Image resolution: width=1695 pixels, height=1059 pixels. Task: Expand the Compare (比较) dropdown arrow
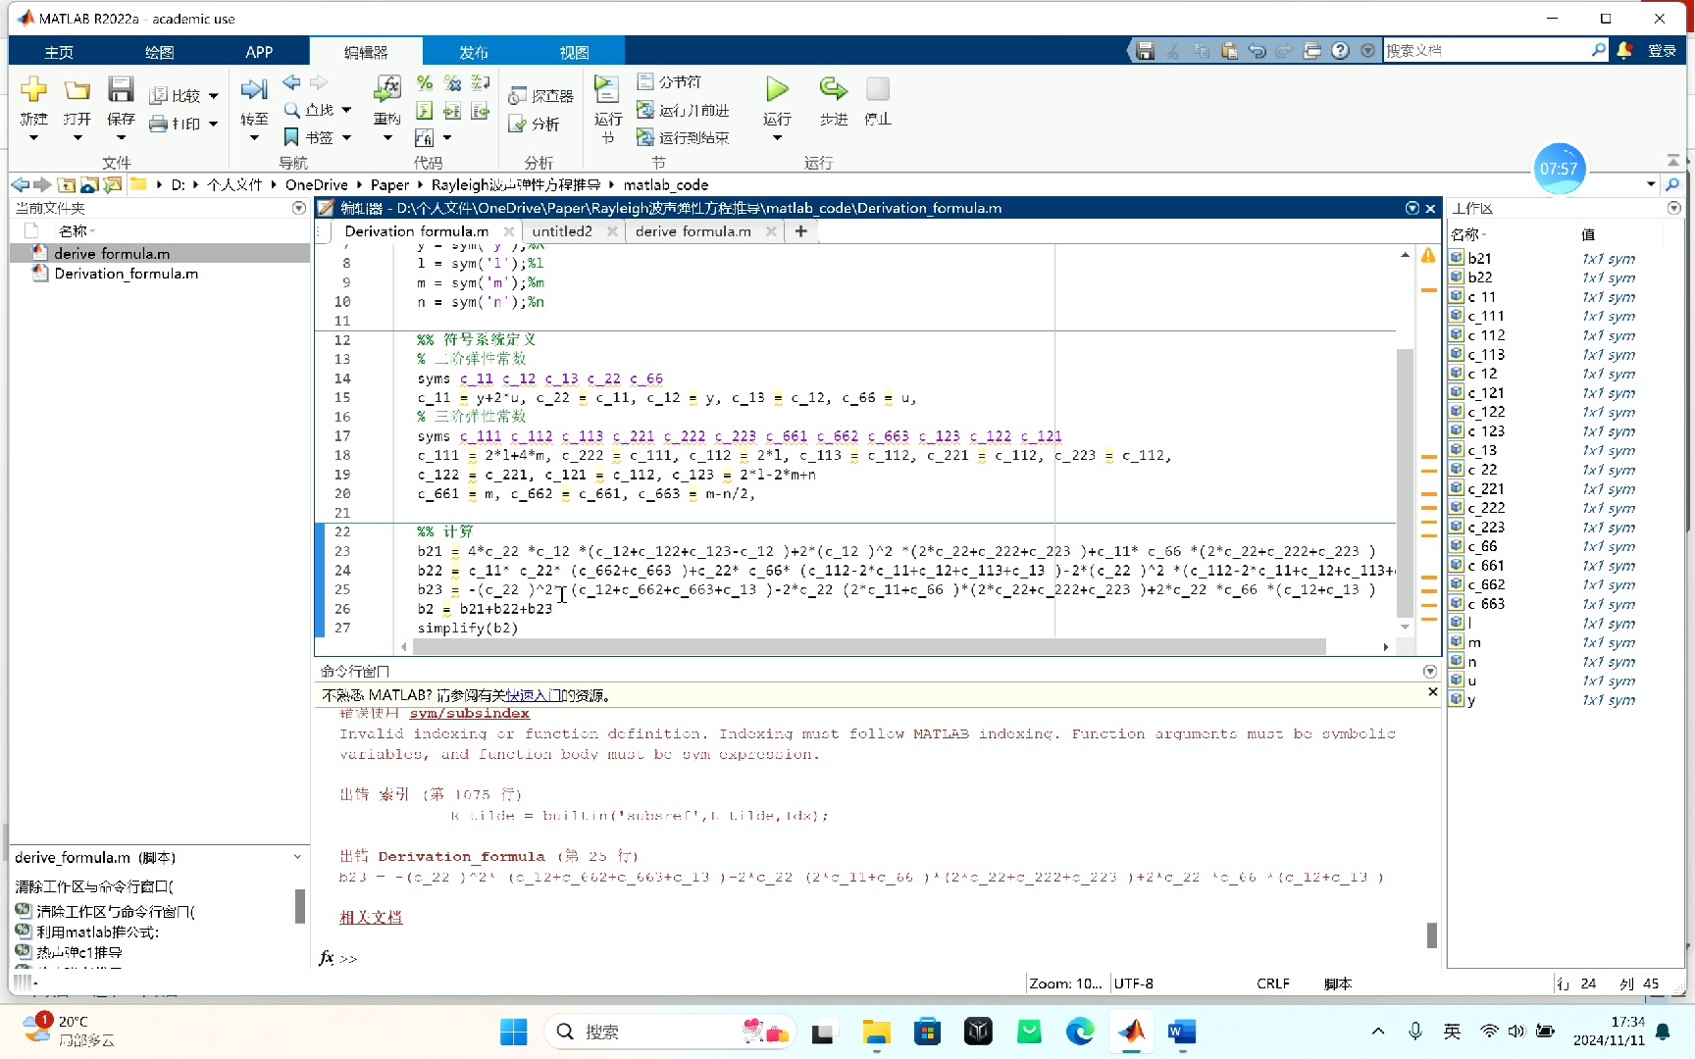coord(214,96)
